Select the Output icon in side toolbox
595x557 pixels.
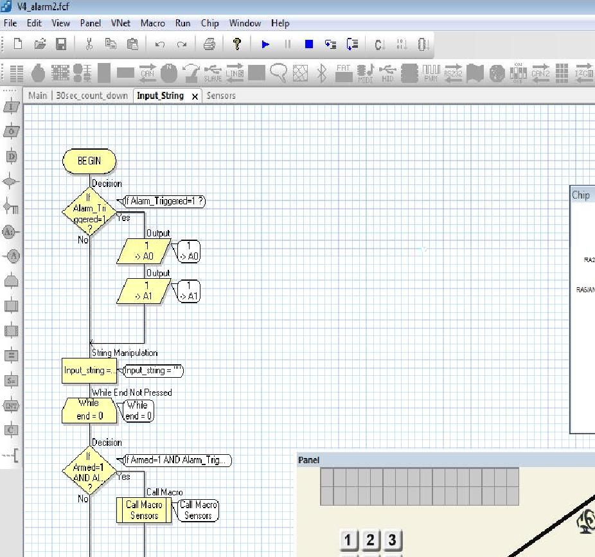(11, 132)
